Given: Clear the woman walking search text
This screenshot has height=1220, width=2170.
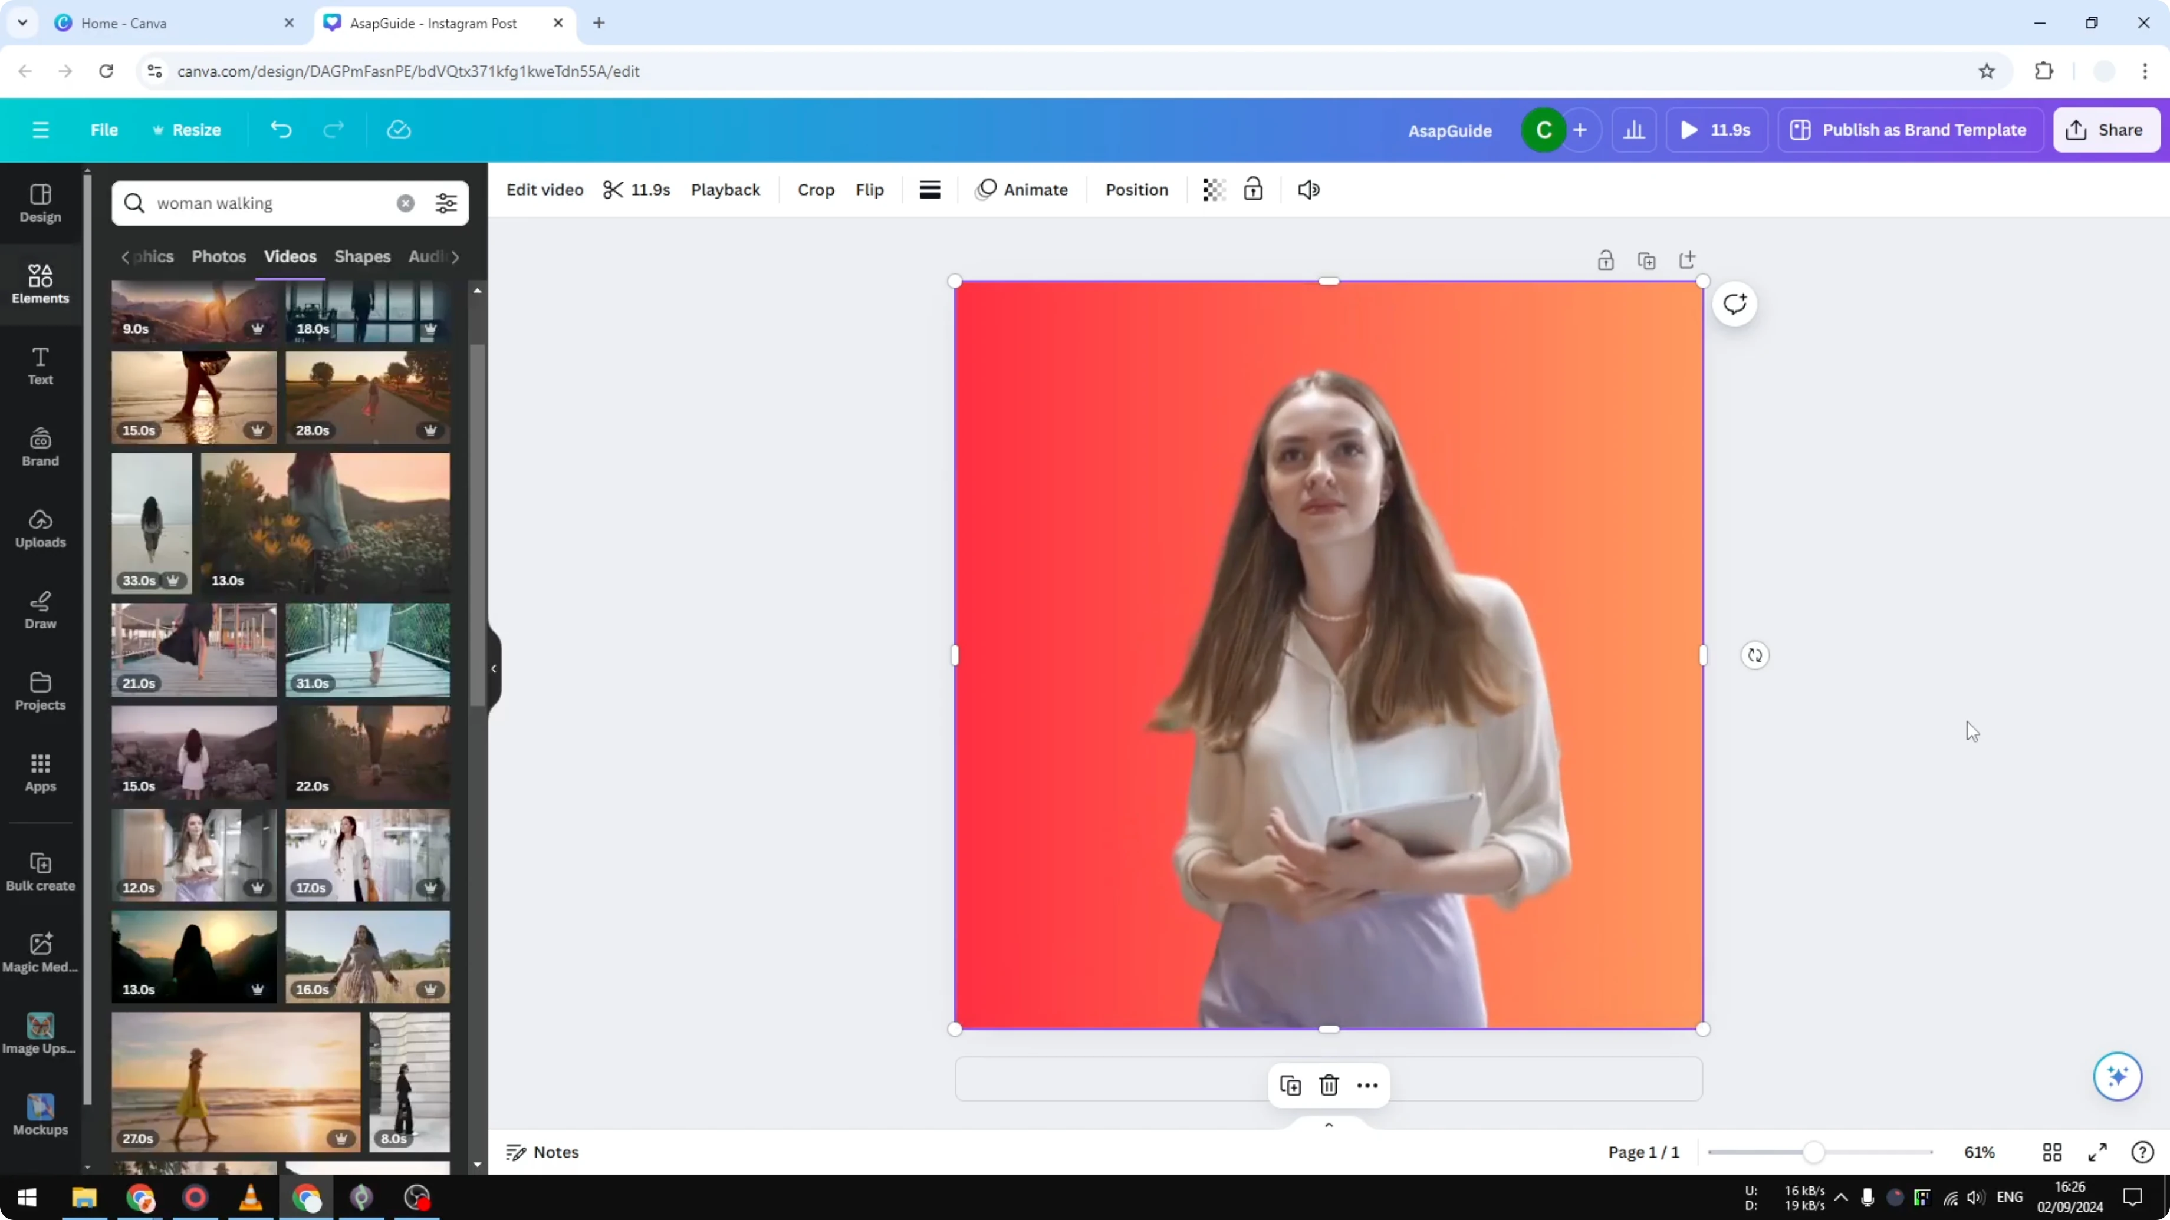Looking at the screenshot, I should pos(405,203).
